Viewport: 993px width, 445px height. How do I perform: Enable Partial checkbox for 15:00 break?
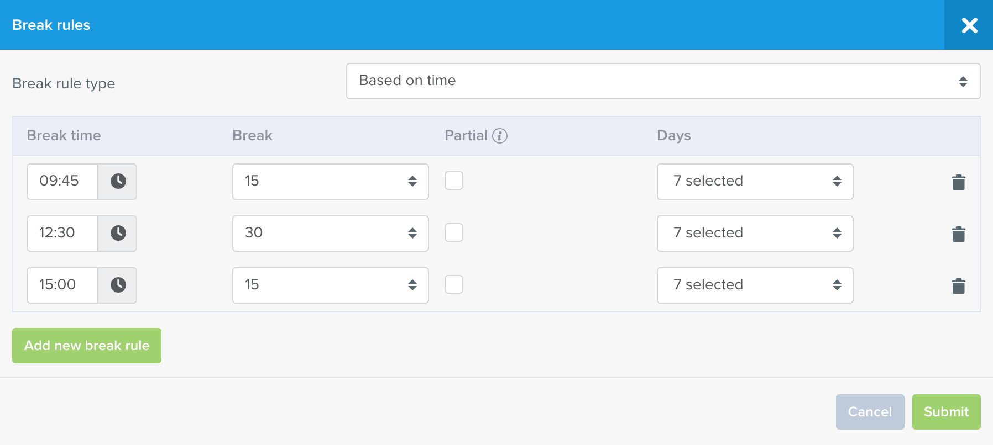click(x=454, y=284)
